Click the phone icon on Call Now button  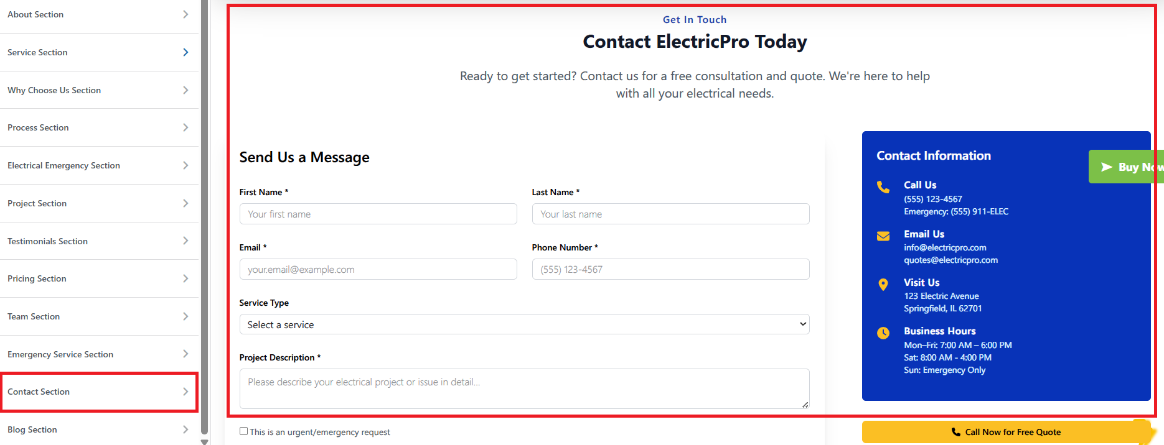(955, 432)
